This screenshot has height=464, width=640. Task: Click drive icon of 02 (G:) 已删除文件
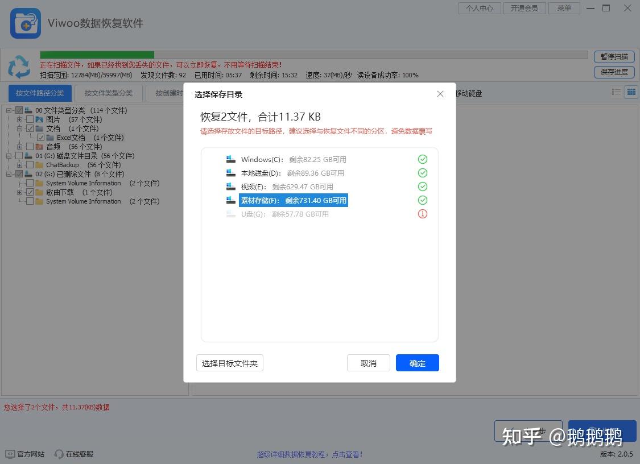pos(28,174)
